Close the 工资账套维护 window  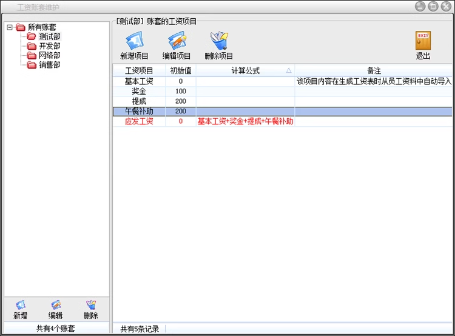(x=446, y=7)
